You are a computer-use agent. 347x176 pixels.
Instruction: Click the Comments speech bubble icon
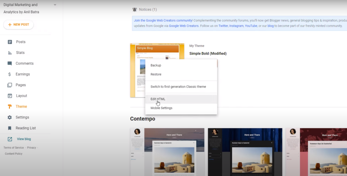10,64
